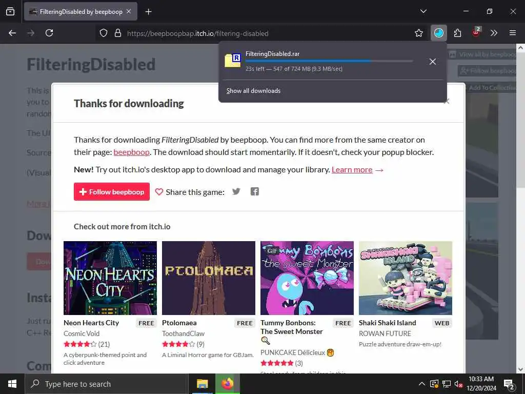Click the address bar URL field
This screenshot has width=525, height=394.
(254, 33)
